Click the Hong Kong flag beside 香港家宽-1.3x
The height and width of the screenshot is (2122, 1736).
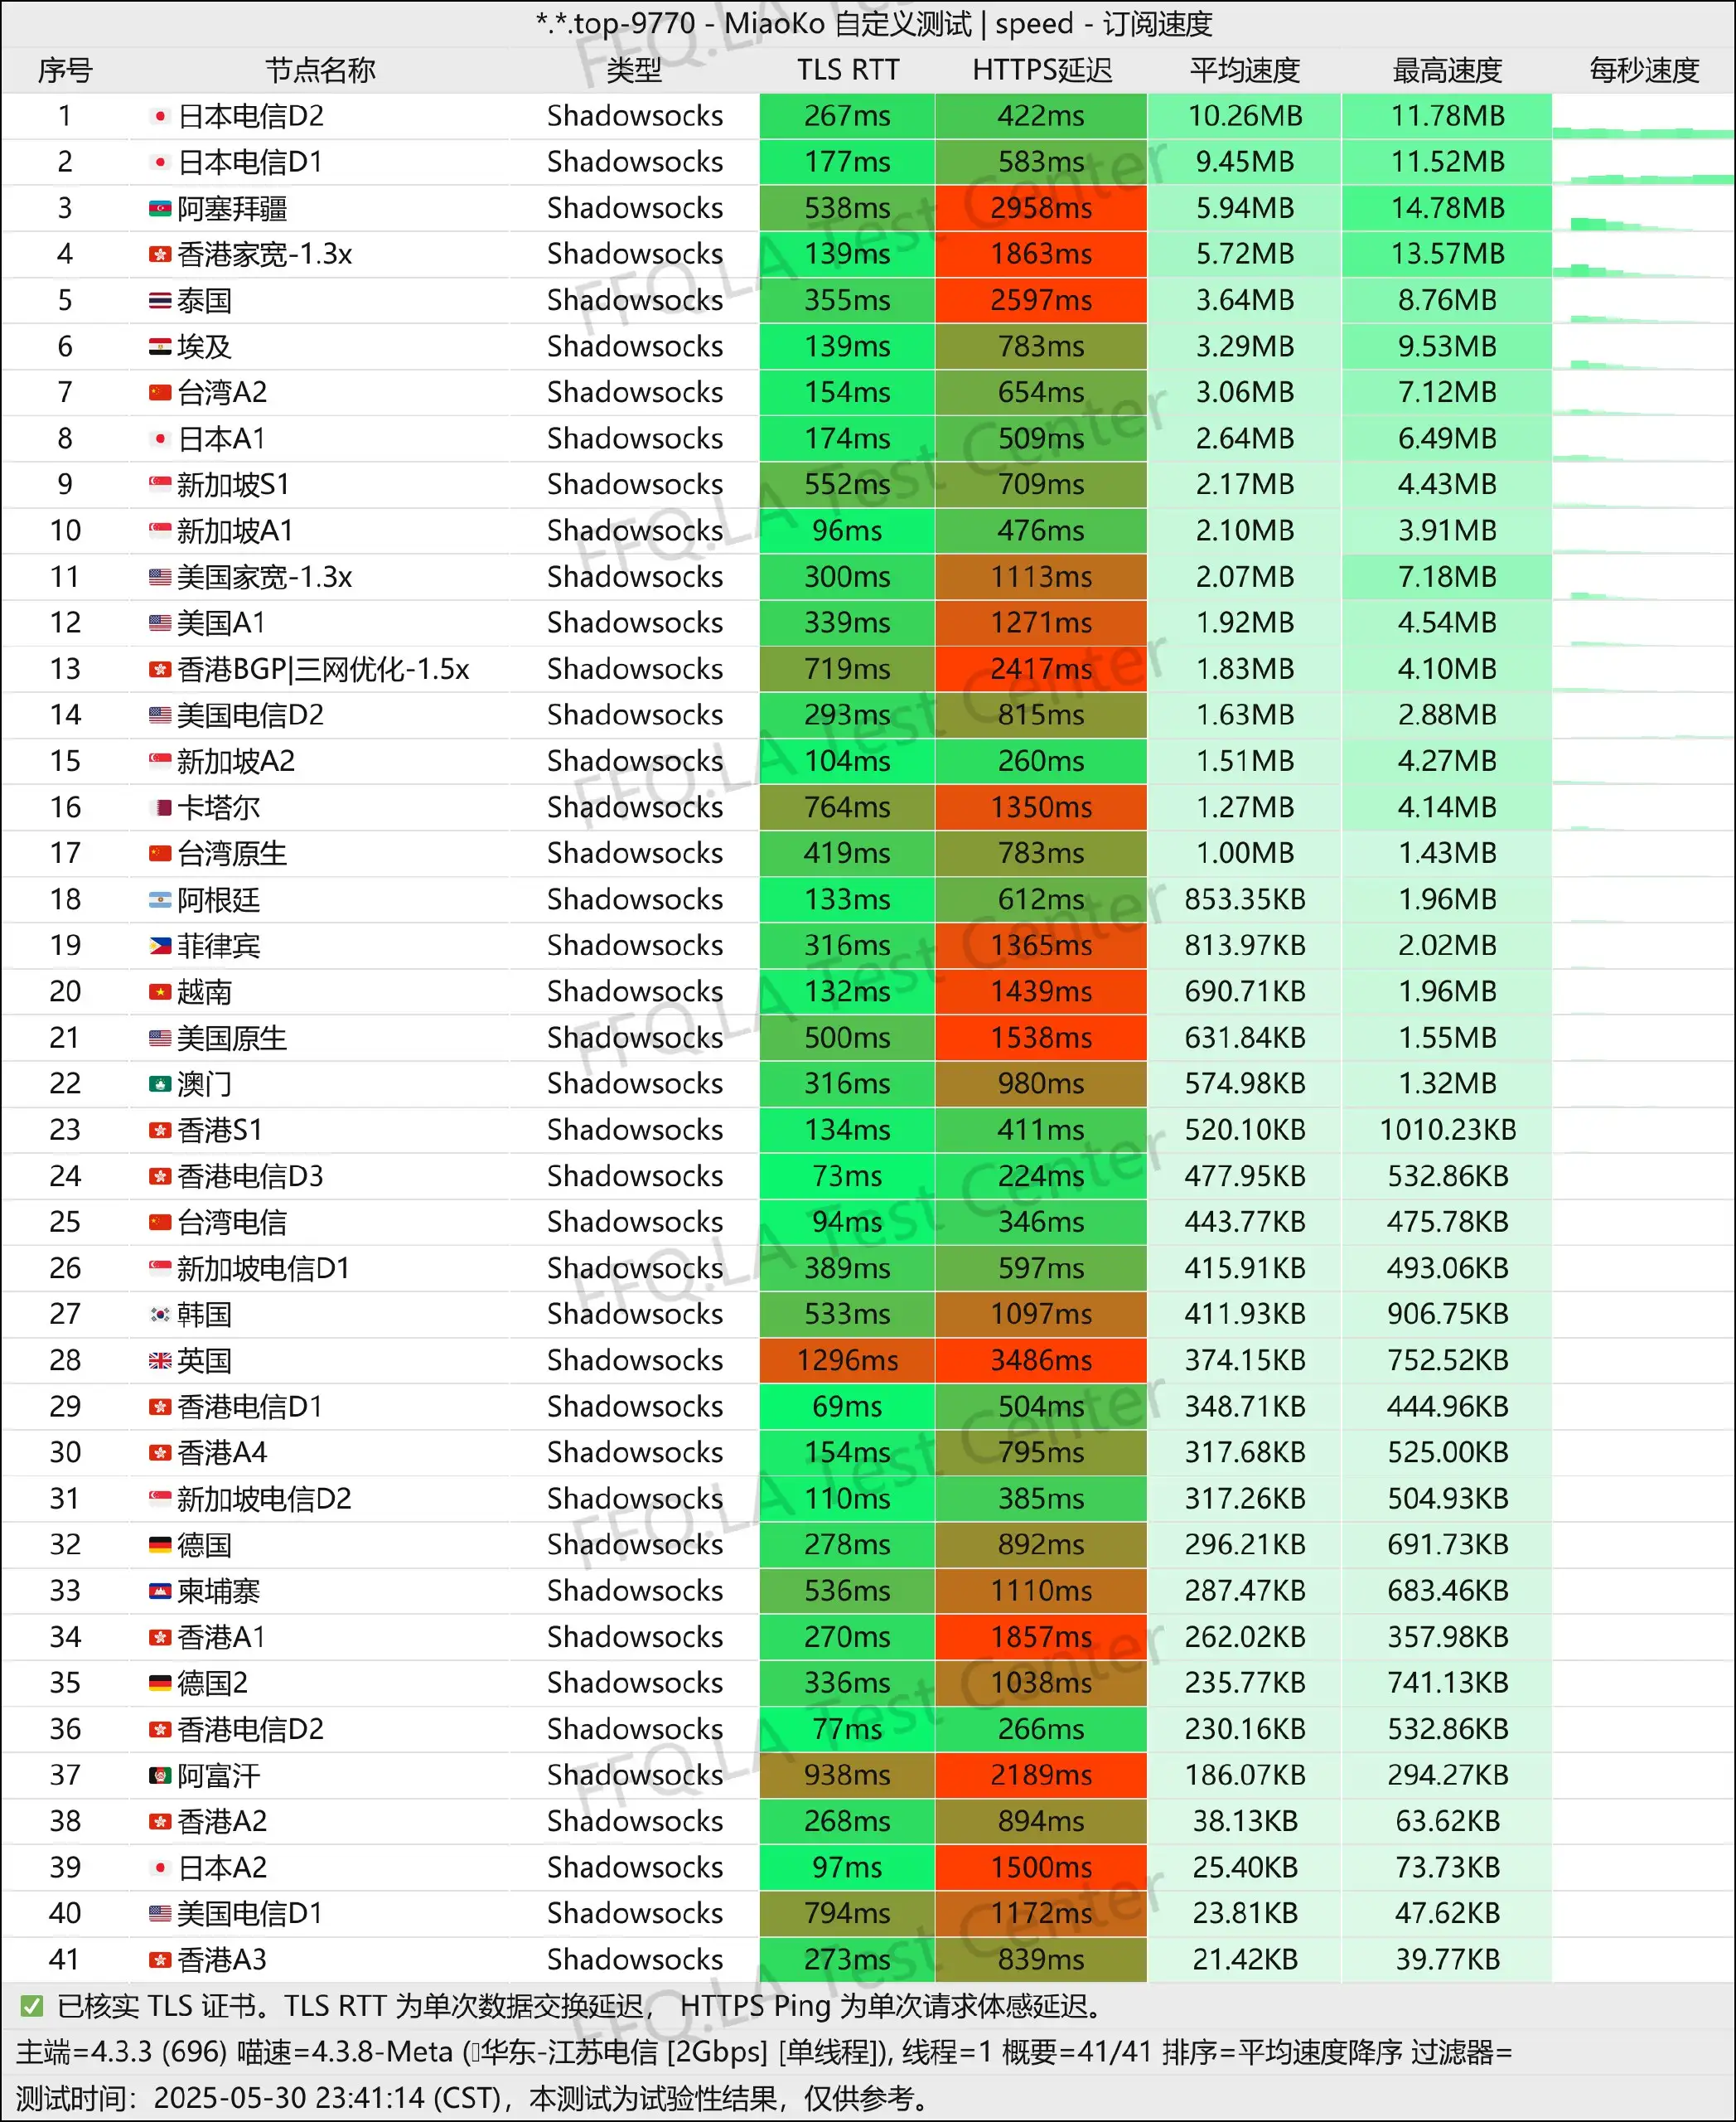point(160,254)
